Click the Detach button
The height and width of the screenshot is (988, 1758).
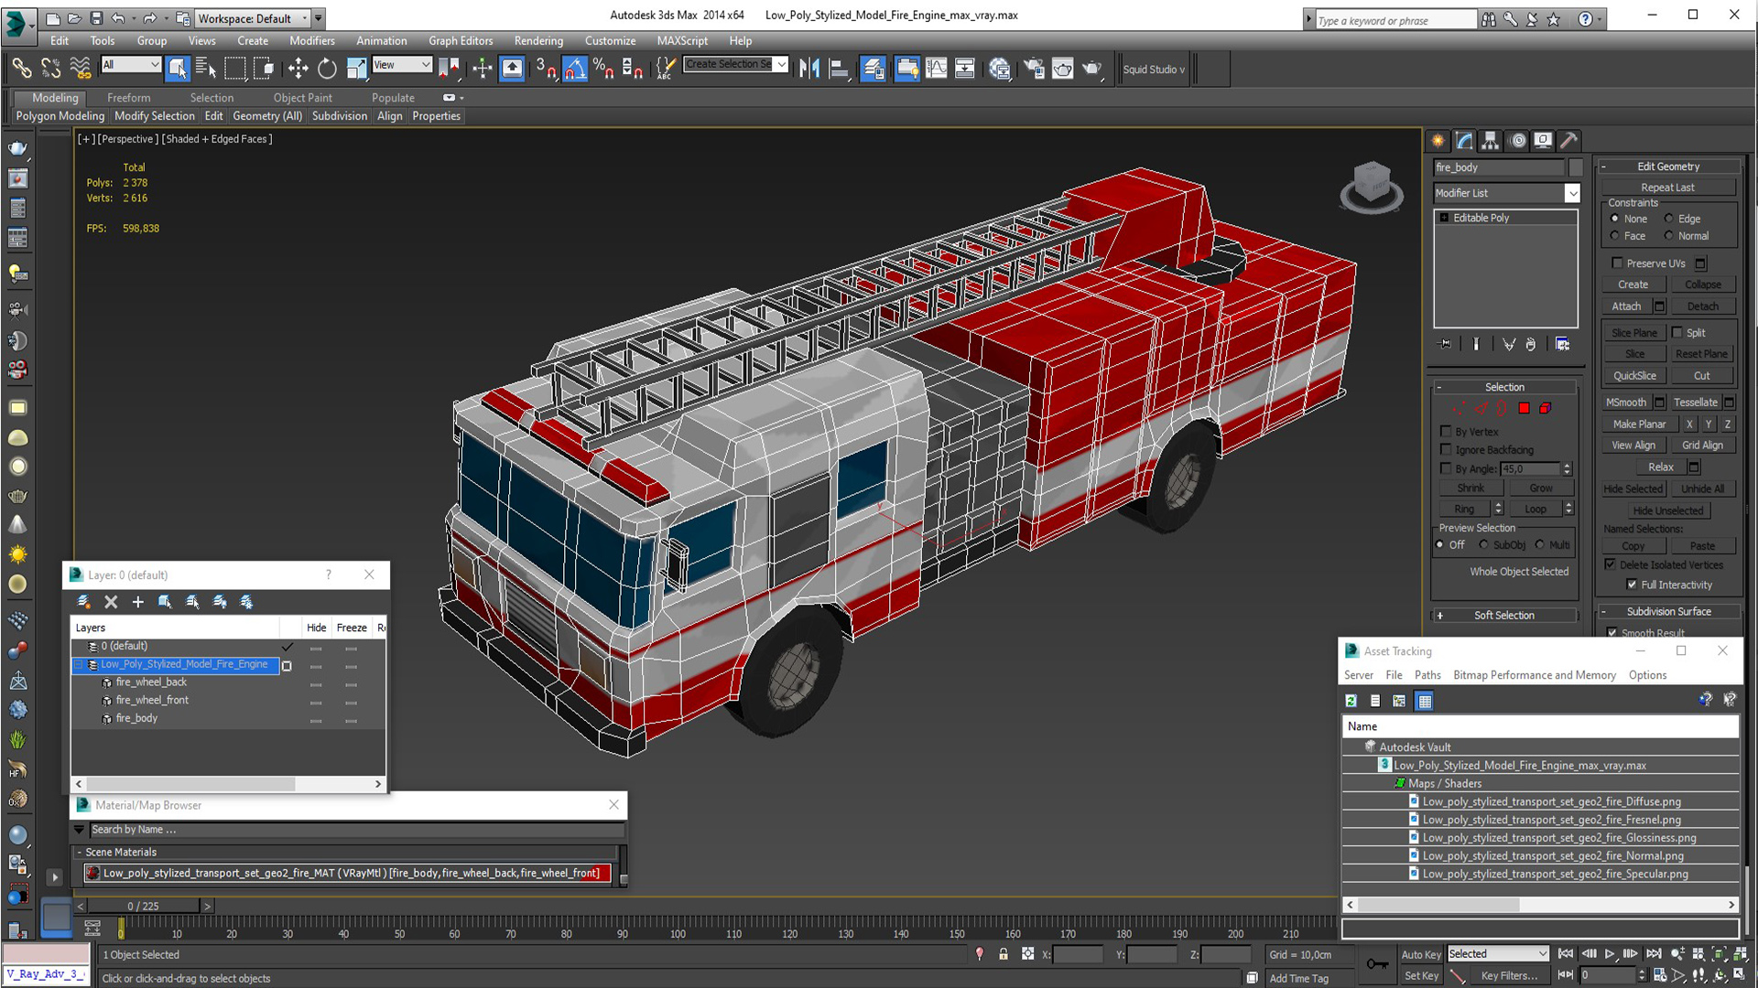[x=1702, y=306]
